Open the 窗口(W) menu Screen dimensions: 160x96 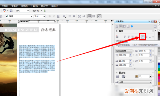pyautogui.click(x=44, y=6)
